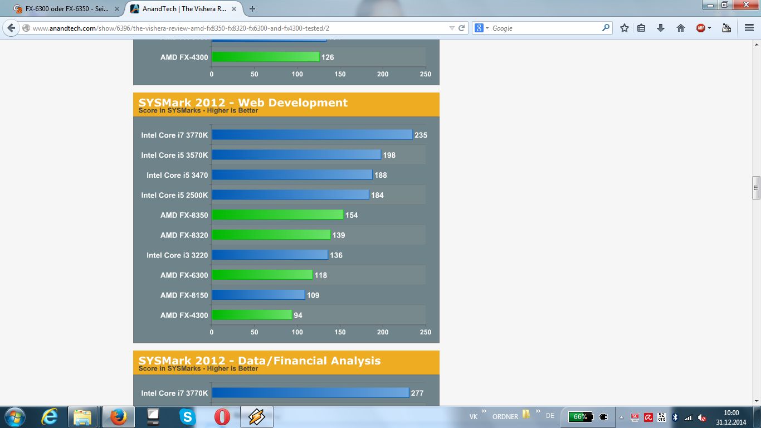Open the Windows Start button
Viewport: 761px width, 428px height.
[x=14, y=417]
